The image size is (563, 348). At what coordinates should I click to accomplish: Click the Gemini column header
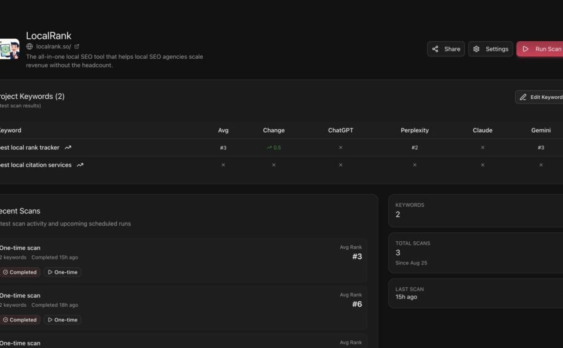[x=541, y=130]
